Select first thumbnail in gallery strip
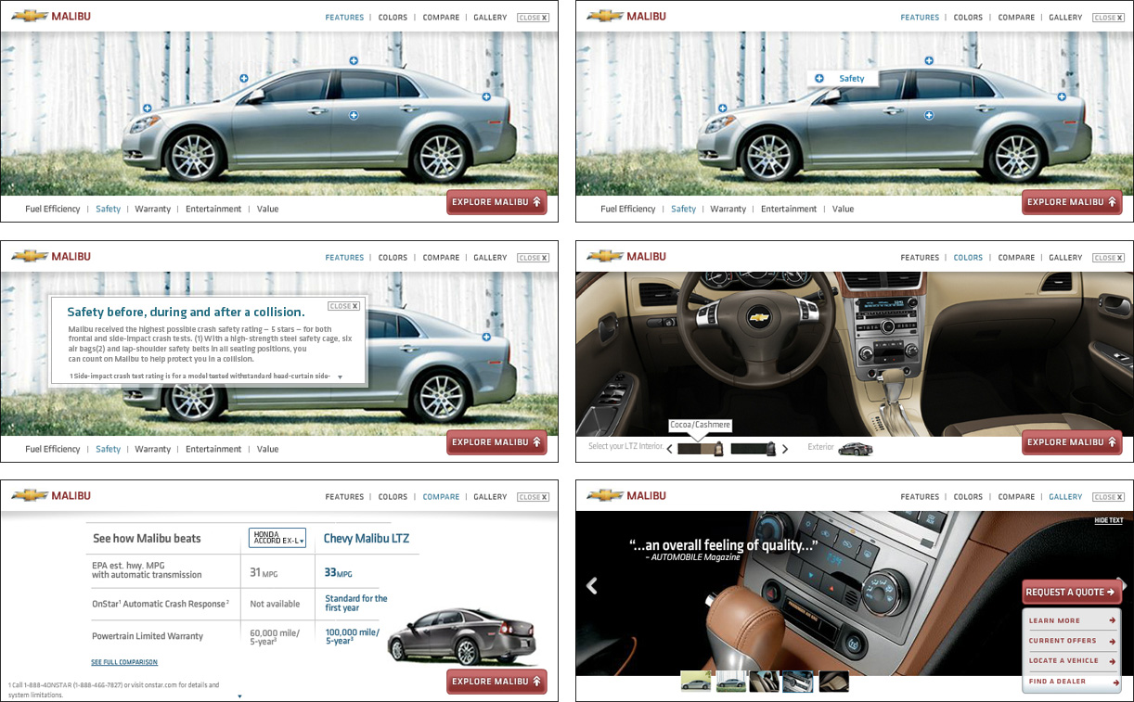Image resolution: width=1134 pixels, height=702 pixels. (x=695, y=682)
